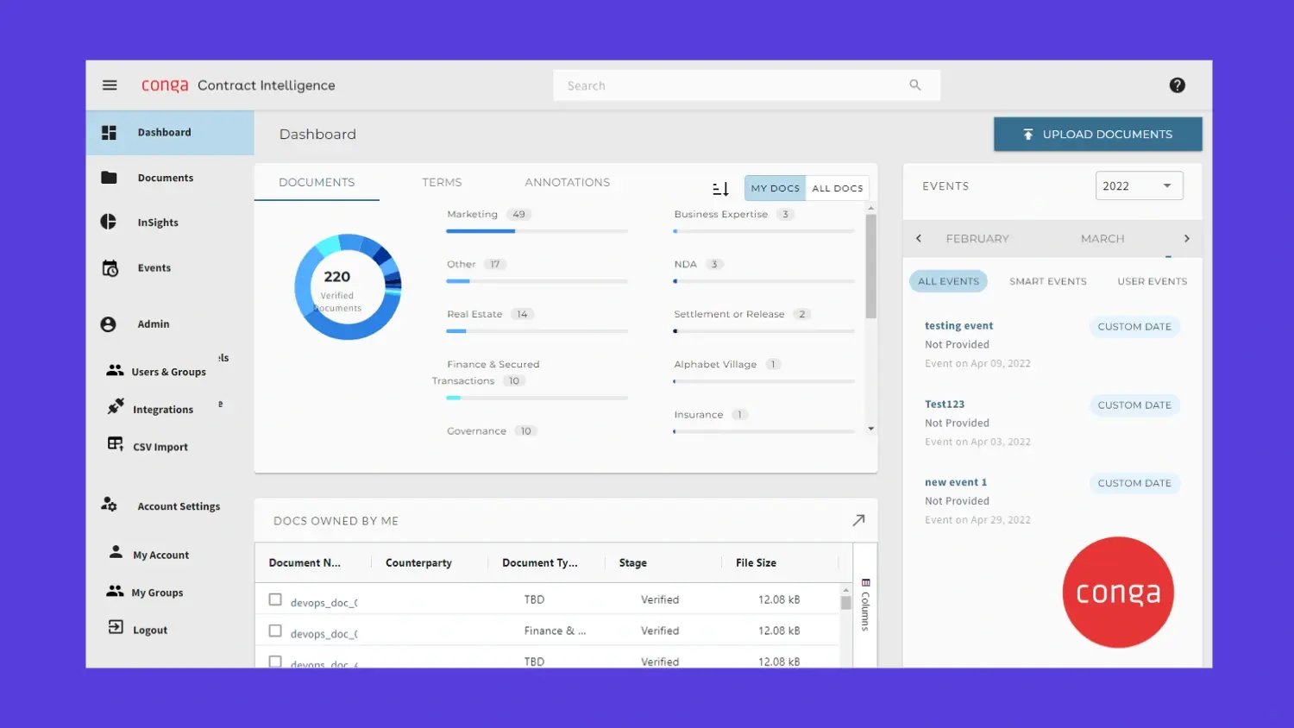Viewport: 1294px width, 728px height.
Task: Sort by Document N... column header
Action: [305, 563]
